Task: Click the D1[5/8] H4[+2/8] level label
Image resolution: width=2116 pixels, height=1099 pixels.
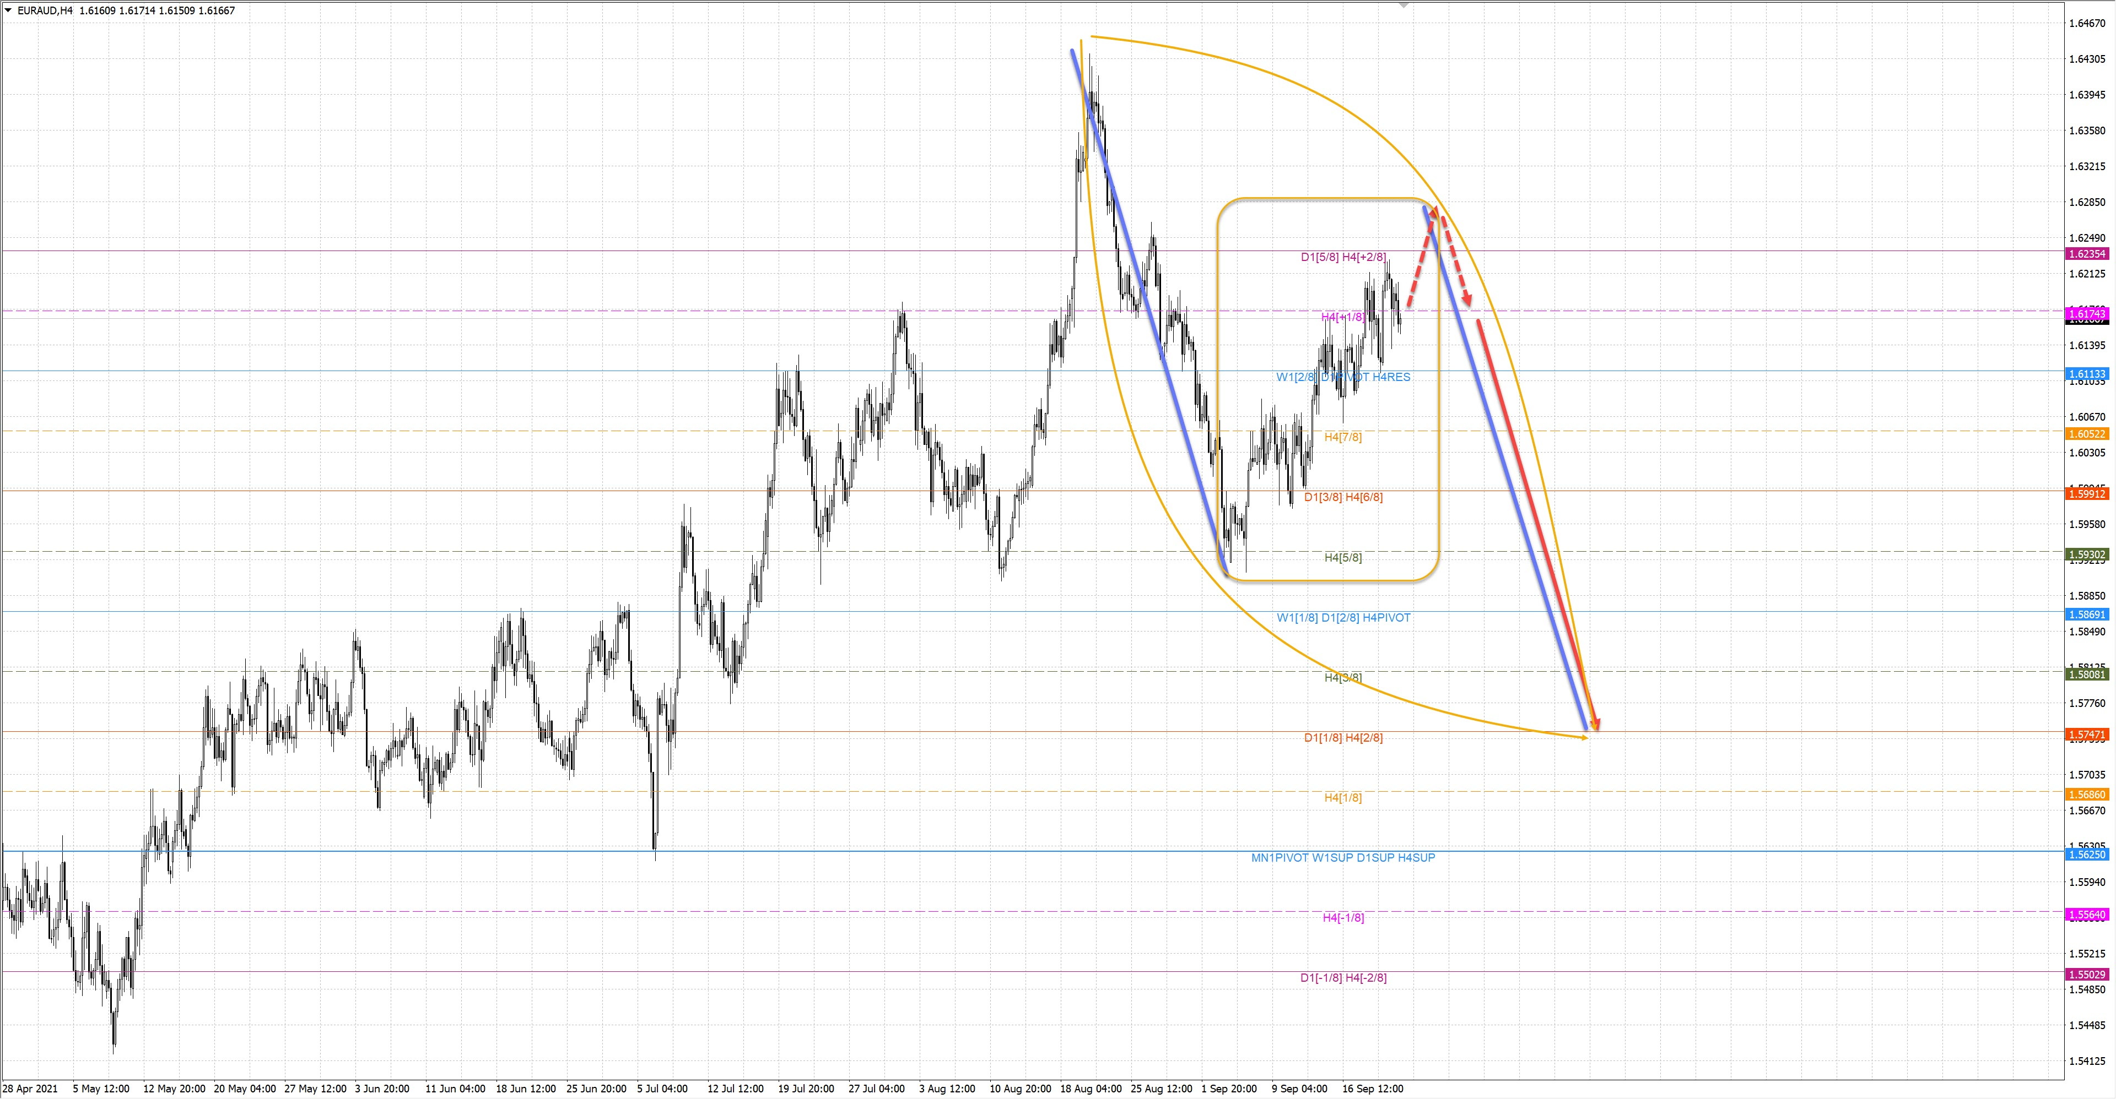Action: click(1343, 257)
